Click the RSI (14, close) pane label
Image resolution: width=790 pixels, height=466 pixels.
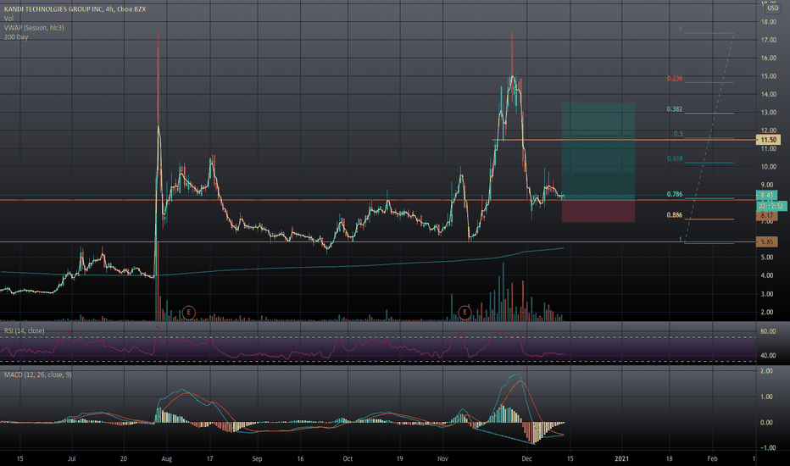25,330
